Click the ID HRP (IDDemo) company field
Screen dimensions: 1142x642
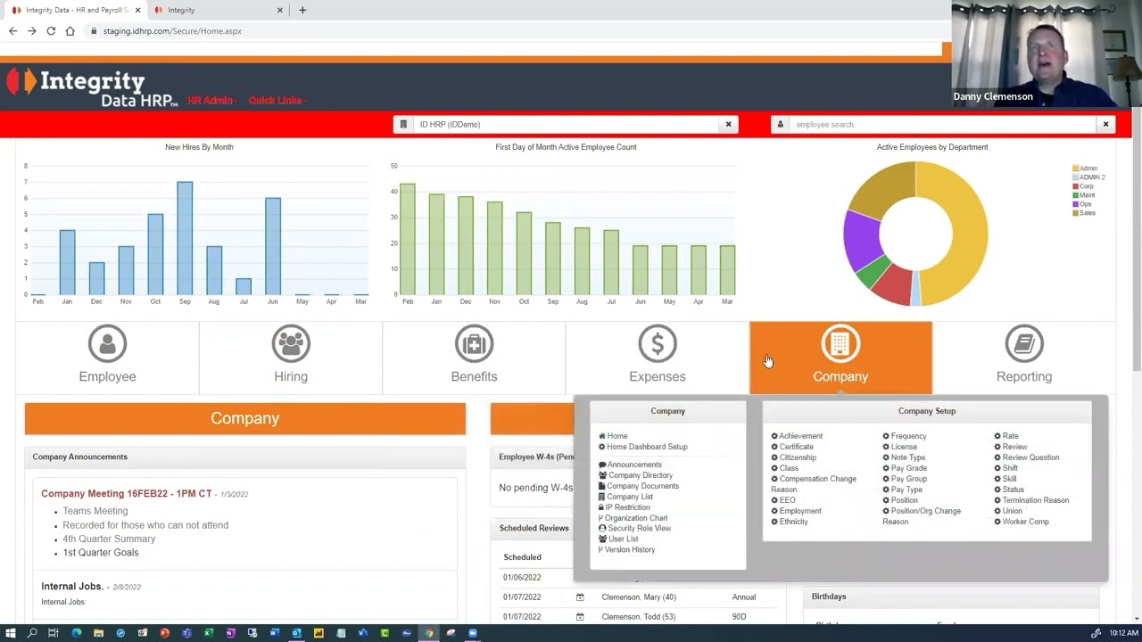[x=566, y=124]
